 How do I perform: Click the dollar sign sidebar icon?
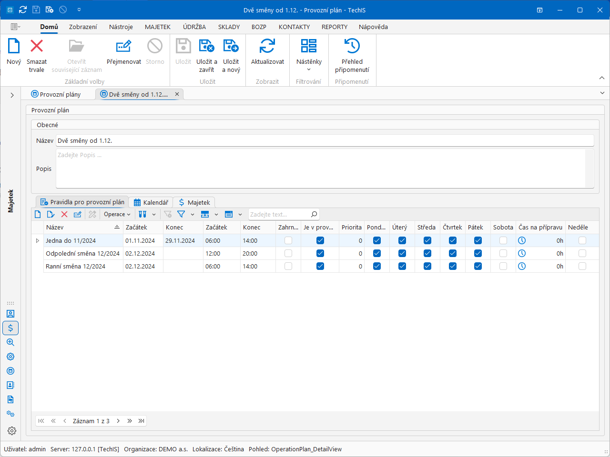click(x=10, y=328)
